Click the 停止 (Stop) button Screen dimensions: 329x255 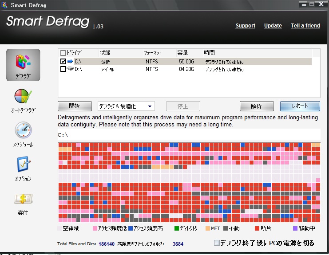pyautogui.click(x=183, y=106)
